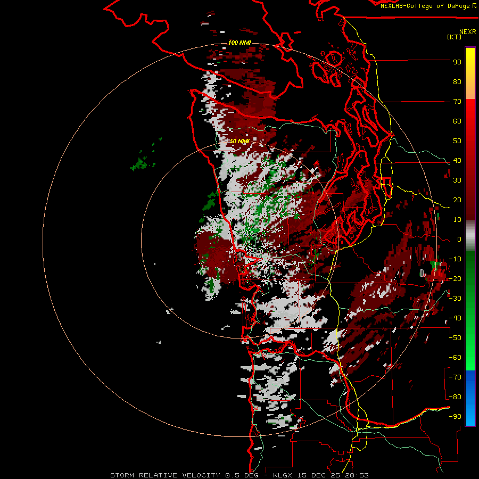Click the -20 value on velocity scale

[x=455, y=279]
